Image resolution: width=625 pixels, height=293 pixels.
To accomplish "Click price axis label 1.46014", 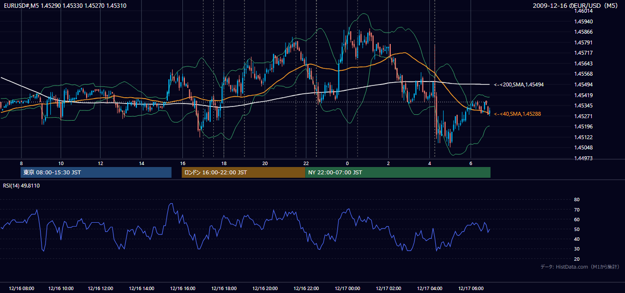I will pyautogui.click(x=583, y=11).
